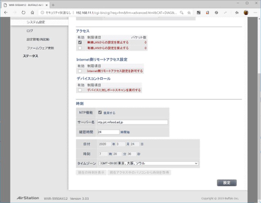
Task: Click the minute field showing 28
Action: click(117, 154)
